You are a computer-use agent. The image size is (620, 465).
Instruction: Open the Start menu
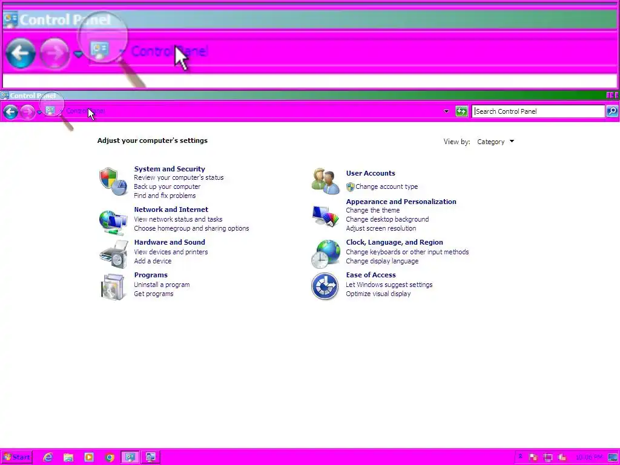click(x=16, y=458)
